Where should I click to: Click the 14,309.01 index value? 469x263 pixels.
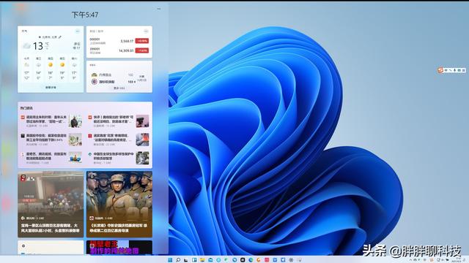click(126, 50)
